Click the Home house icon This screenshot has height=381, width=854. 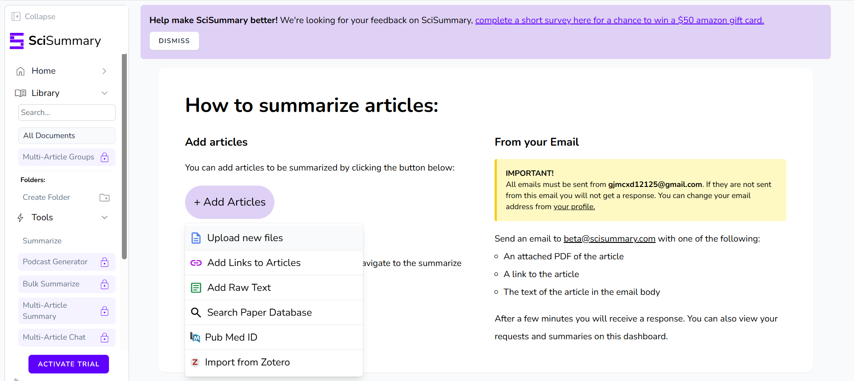20,71
